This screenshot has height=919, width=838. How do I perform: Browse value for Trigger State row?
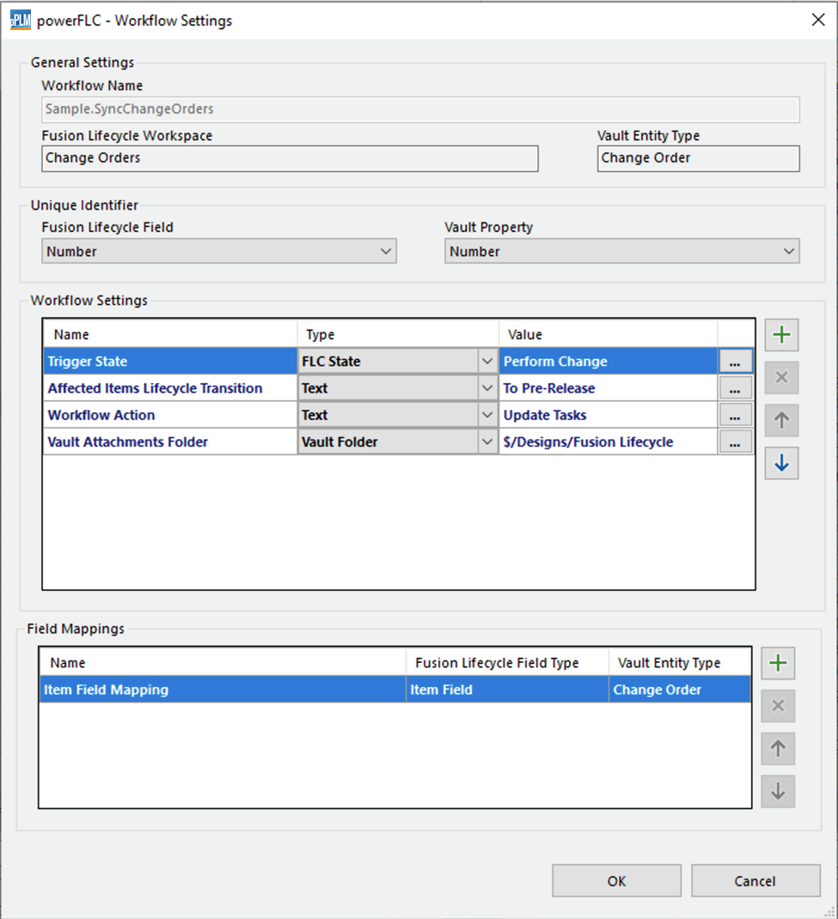[735, 362]
